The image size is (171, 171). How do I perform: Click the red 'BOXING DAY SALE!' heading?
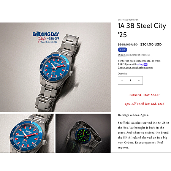(144, 95)
